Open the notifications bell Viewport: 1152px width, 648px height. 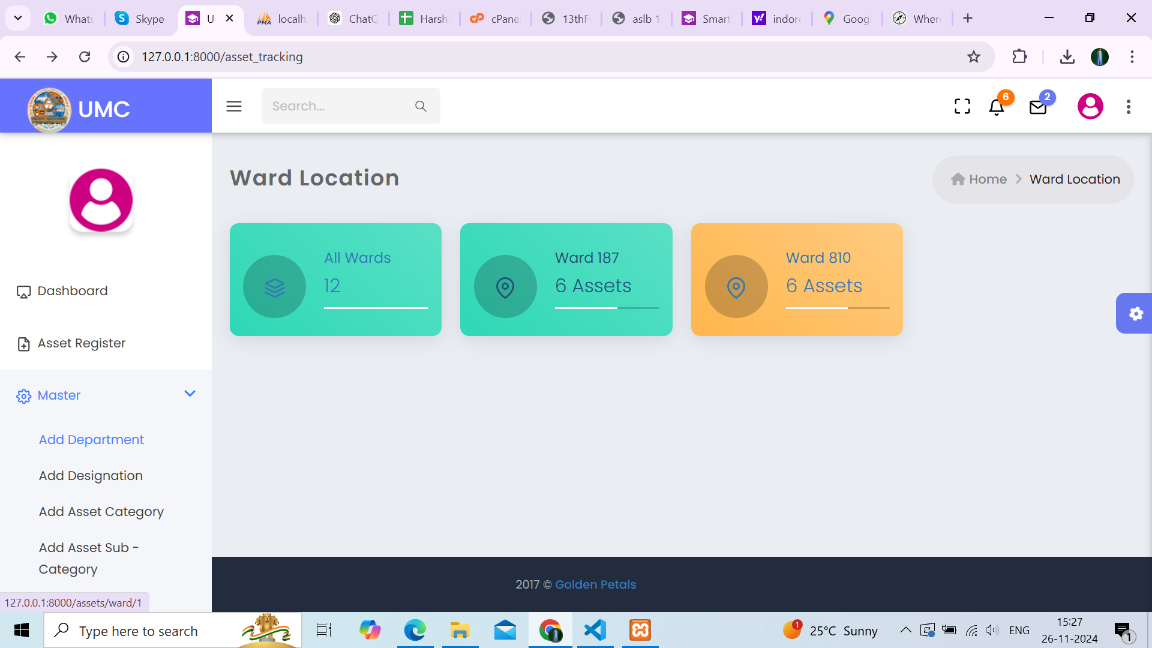coord(997,107)
